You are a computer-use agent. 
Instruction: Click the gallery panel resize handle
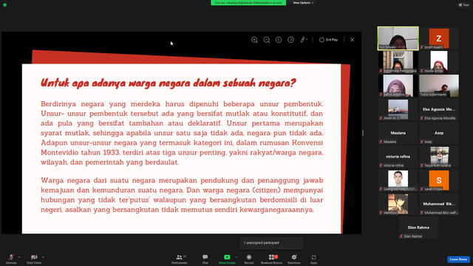click(363, 133)
